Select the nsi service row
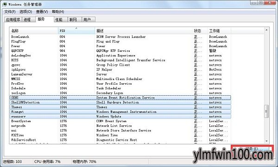The image size is (278, 167). pyautogui.click(x=120, y=130)
